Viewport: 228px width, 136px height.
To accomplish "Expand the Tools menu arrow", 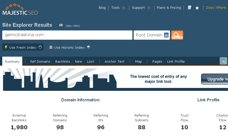I will (124, 8).
